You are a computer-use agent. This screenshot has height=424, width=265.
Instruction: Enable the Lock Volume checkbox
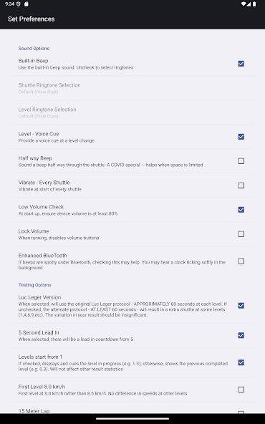coord(241,234)
